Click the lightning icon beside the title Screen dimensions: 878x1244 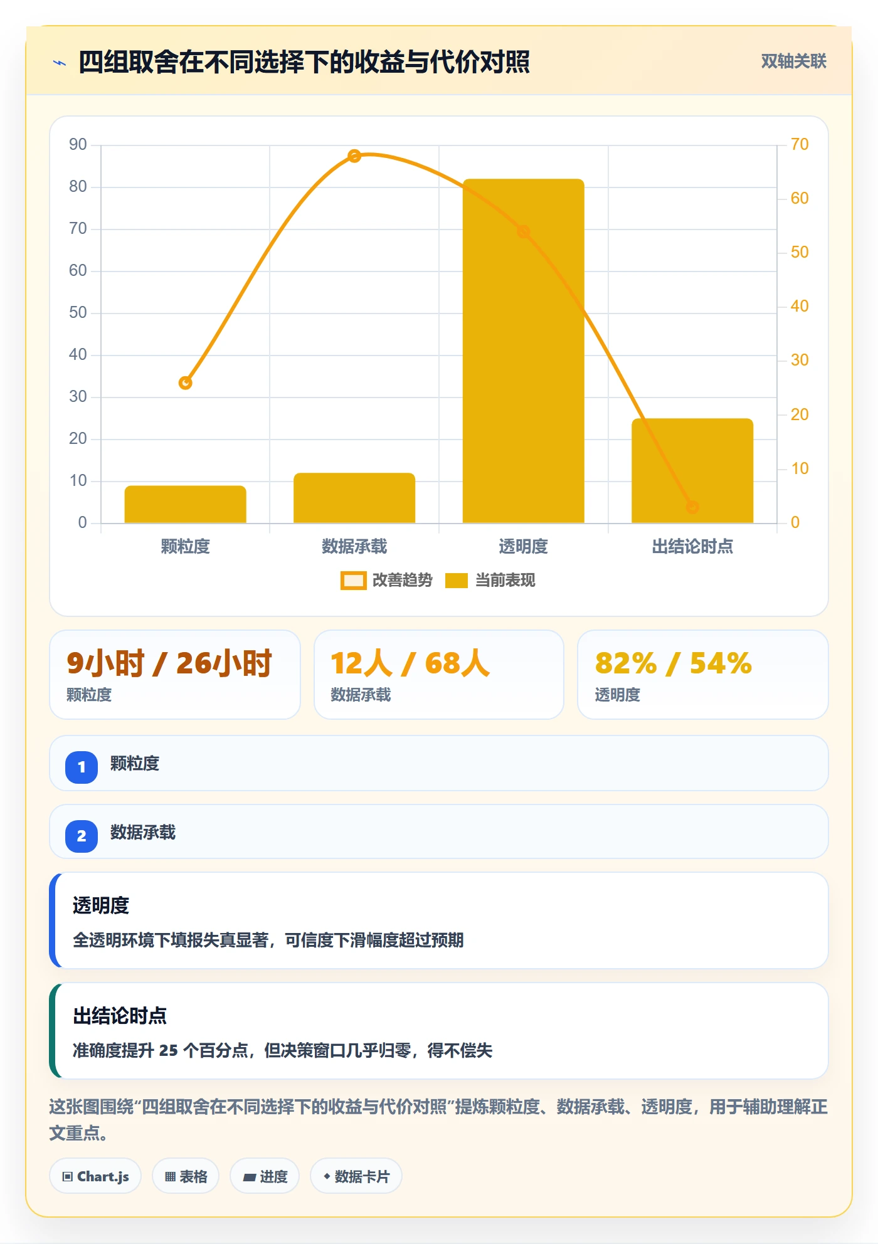[60, 63]
